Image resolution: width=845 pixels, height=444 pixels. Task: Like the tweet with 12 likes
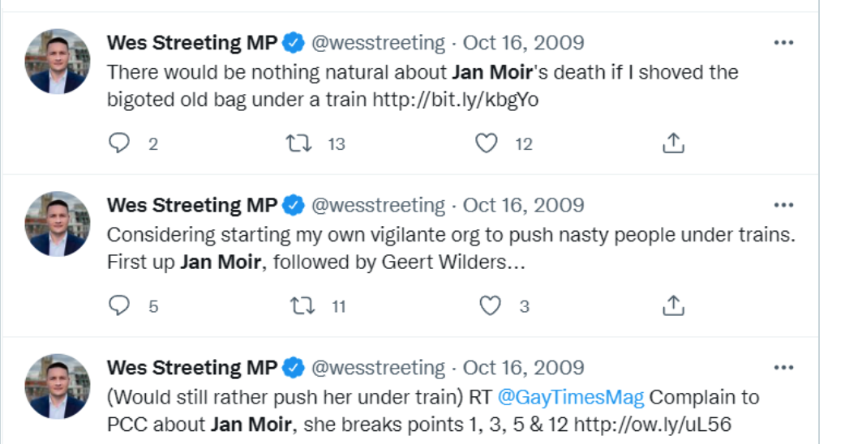(486, 143)
